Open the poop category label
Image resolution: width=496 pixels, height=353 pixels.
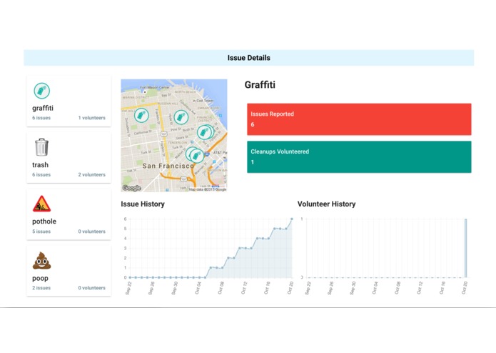(40, 278)
